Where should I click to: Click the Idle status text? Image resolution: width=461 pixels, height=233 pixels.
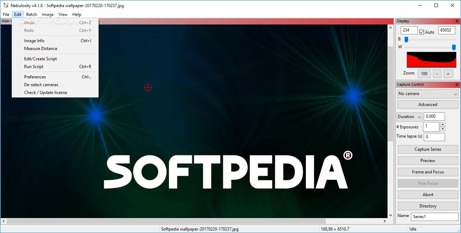(x=414, y=229)
